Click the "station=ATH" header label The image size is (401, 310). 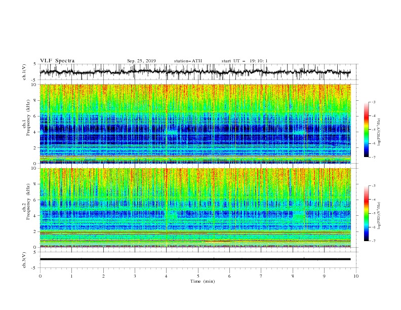click(x=188, y=61)
